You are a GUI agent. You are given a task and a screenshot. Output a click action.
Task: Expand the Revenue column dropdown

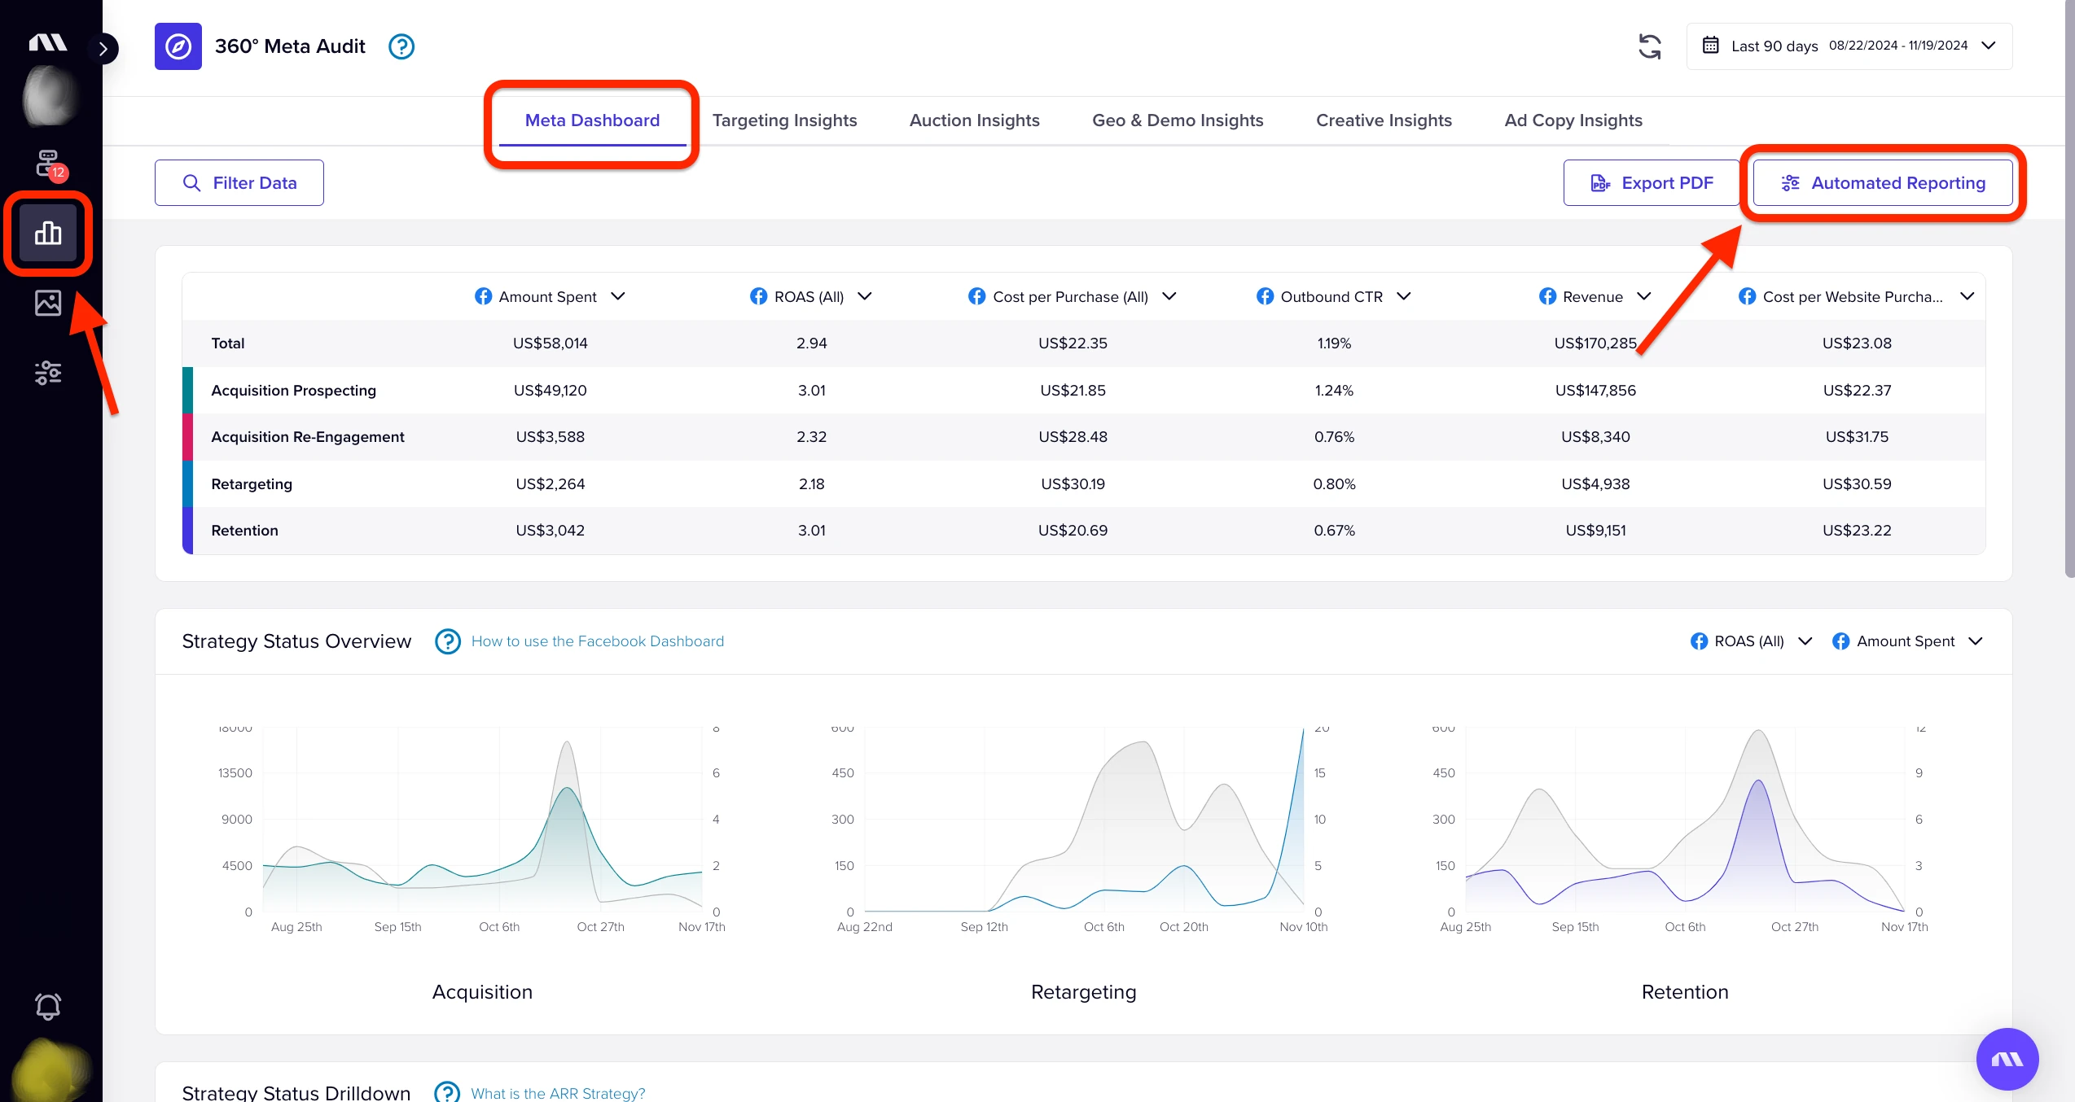1644,296
